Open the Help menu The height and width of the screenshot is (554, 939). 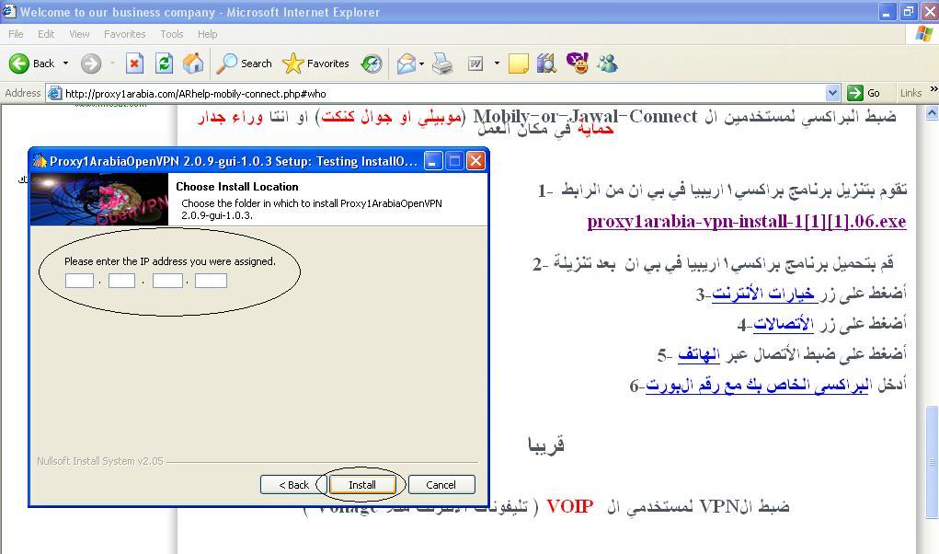point(207,34)
